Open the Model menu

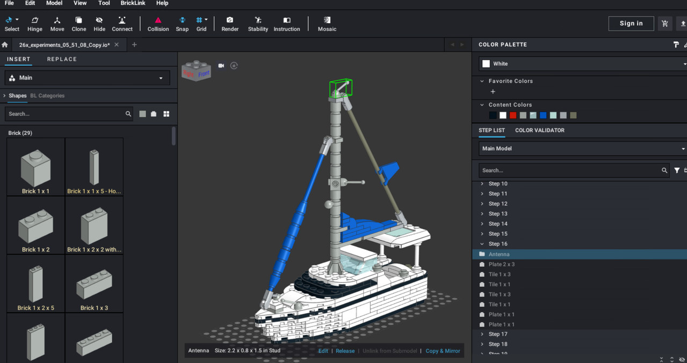(x=54, y=3)
